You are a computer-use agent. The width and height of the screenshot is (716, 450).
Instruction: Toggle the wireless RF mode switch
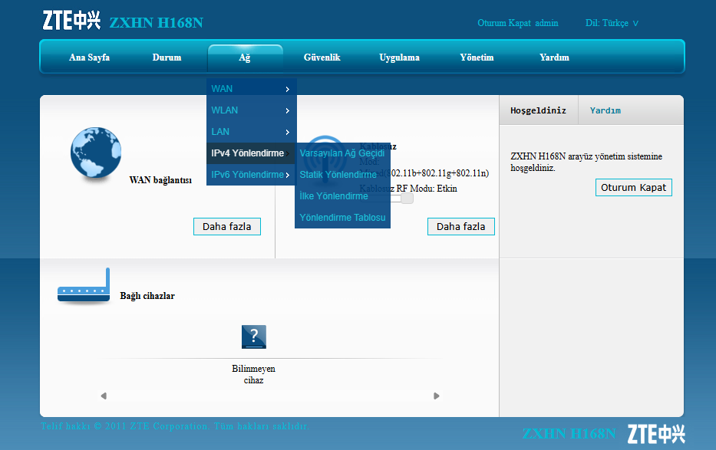pyautogui.click(x=407, y=199)
